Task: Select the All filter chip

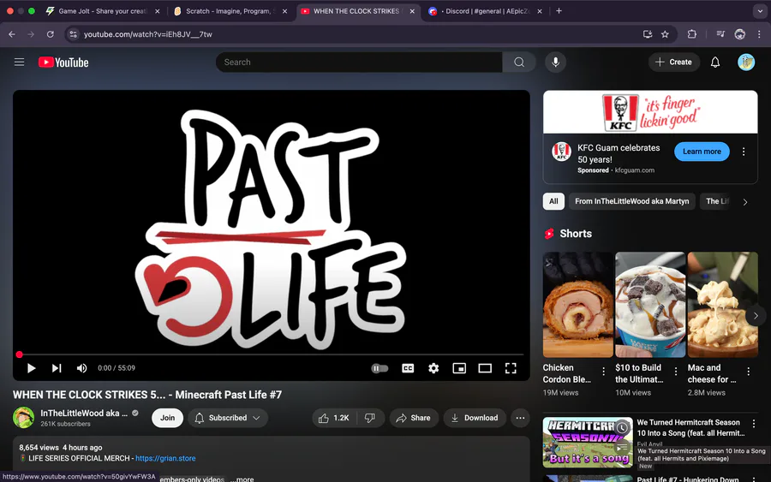Action: pos(553,201)
